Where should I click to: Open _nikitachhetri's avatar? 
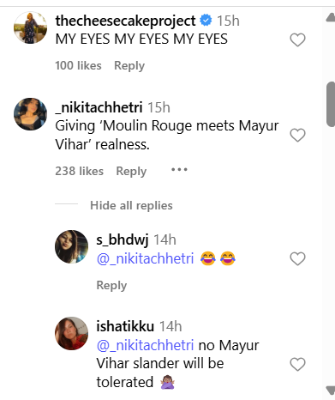pos(30,114)
